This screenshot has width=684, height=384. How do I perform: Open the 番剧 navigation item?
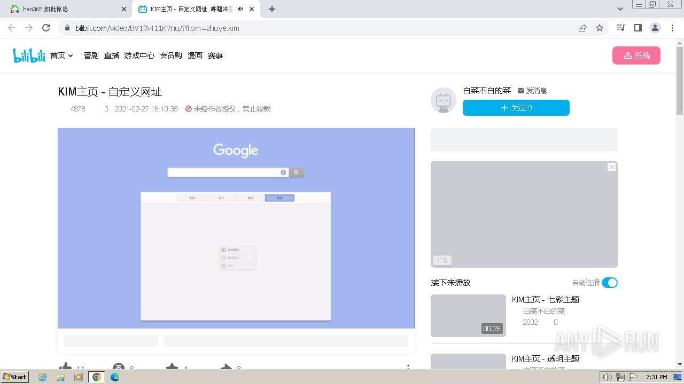tap(91, 55)
